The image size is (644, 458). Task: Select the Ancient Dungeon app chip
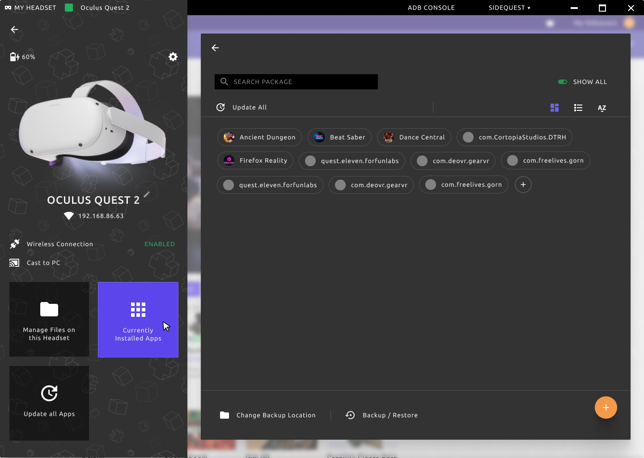[x=259, y=137]
